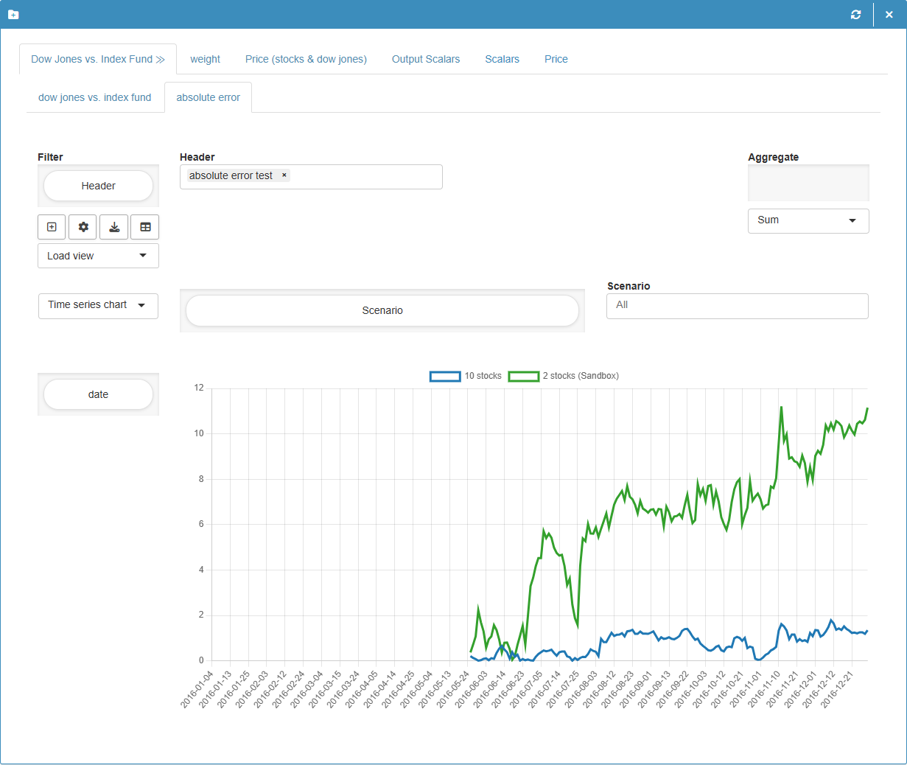This screenshot has width=907, height=765.
Task: Open the Time series chart selector
Action: coord(98,306)
